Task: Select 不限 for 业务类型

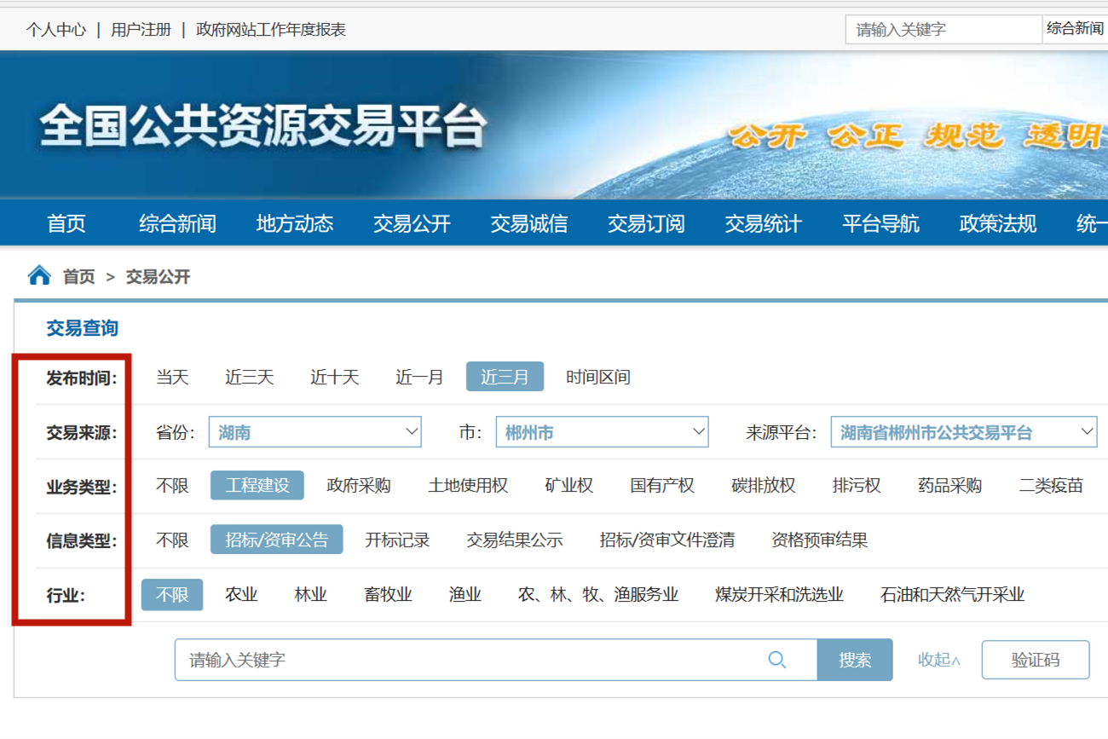Action: tap(172, 485)
